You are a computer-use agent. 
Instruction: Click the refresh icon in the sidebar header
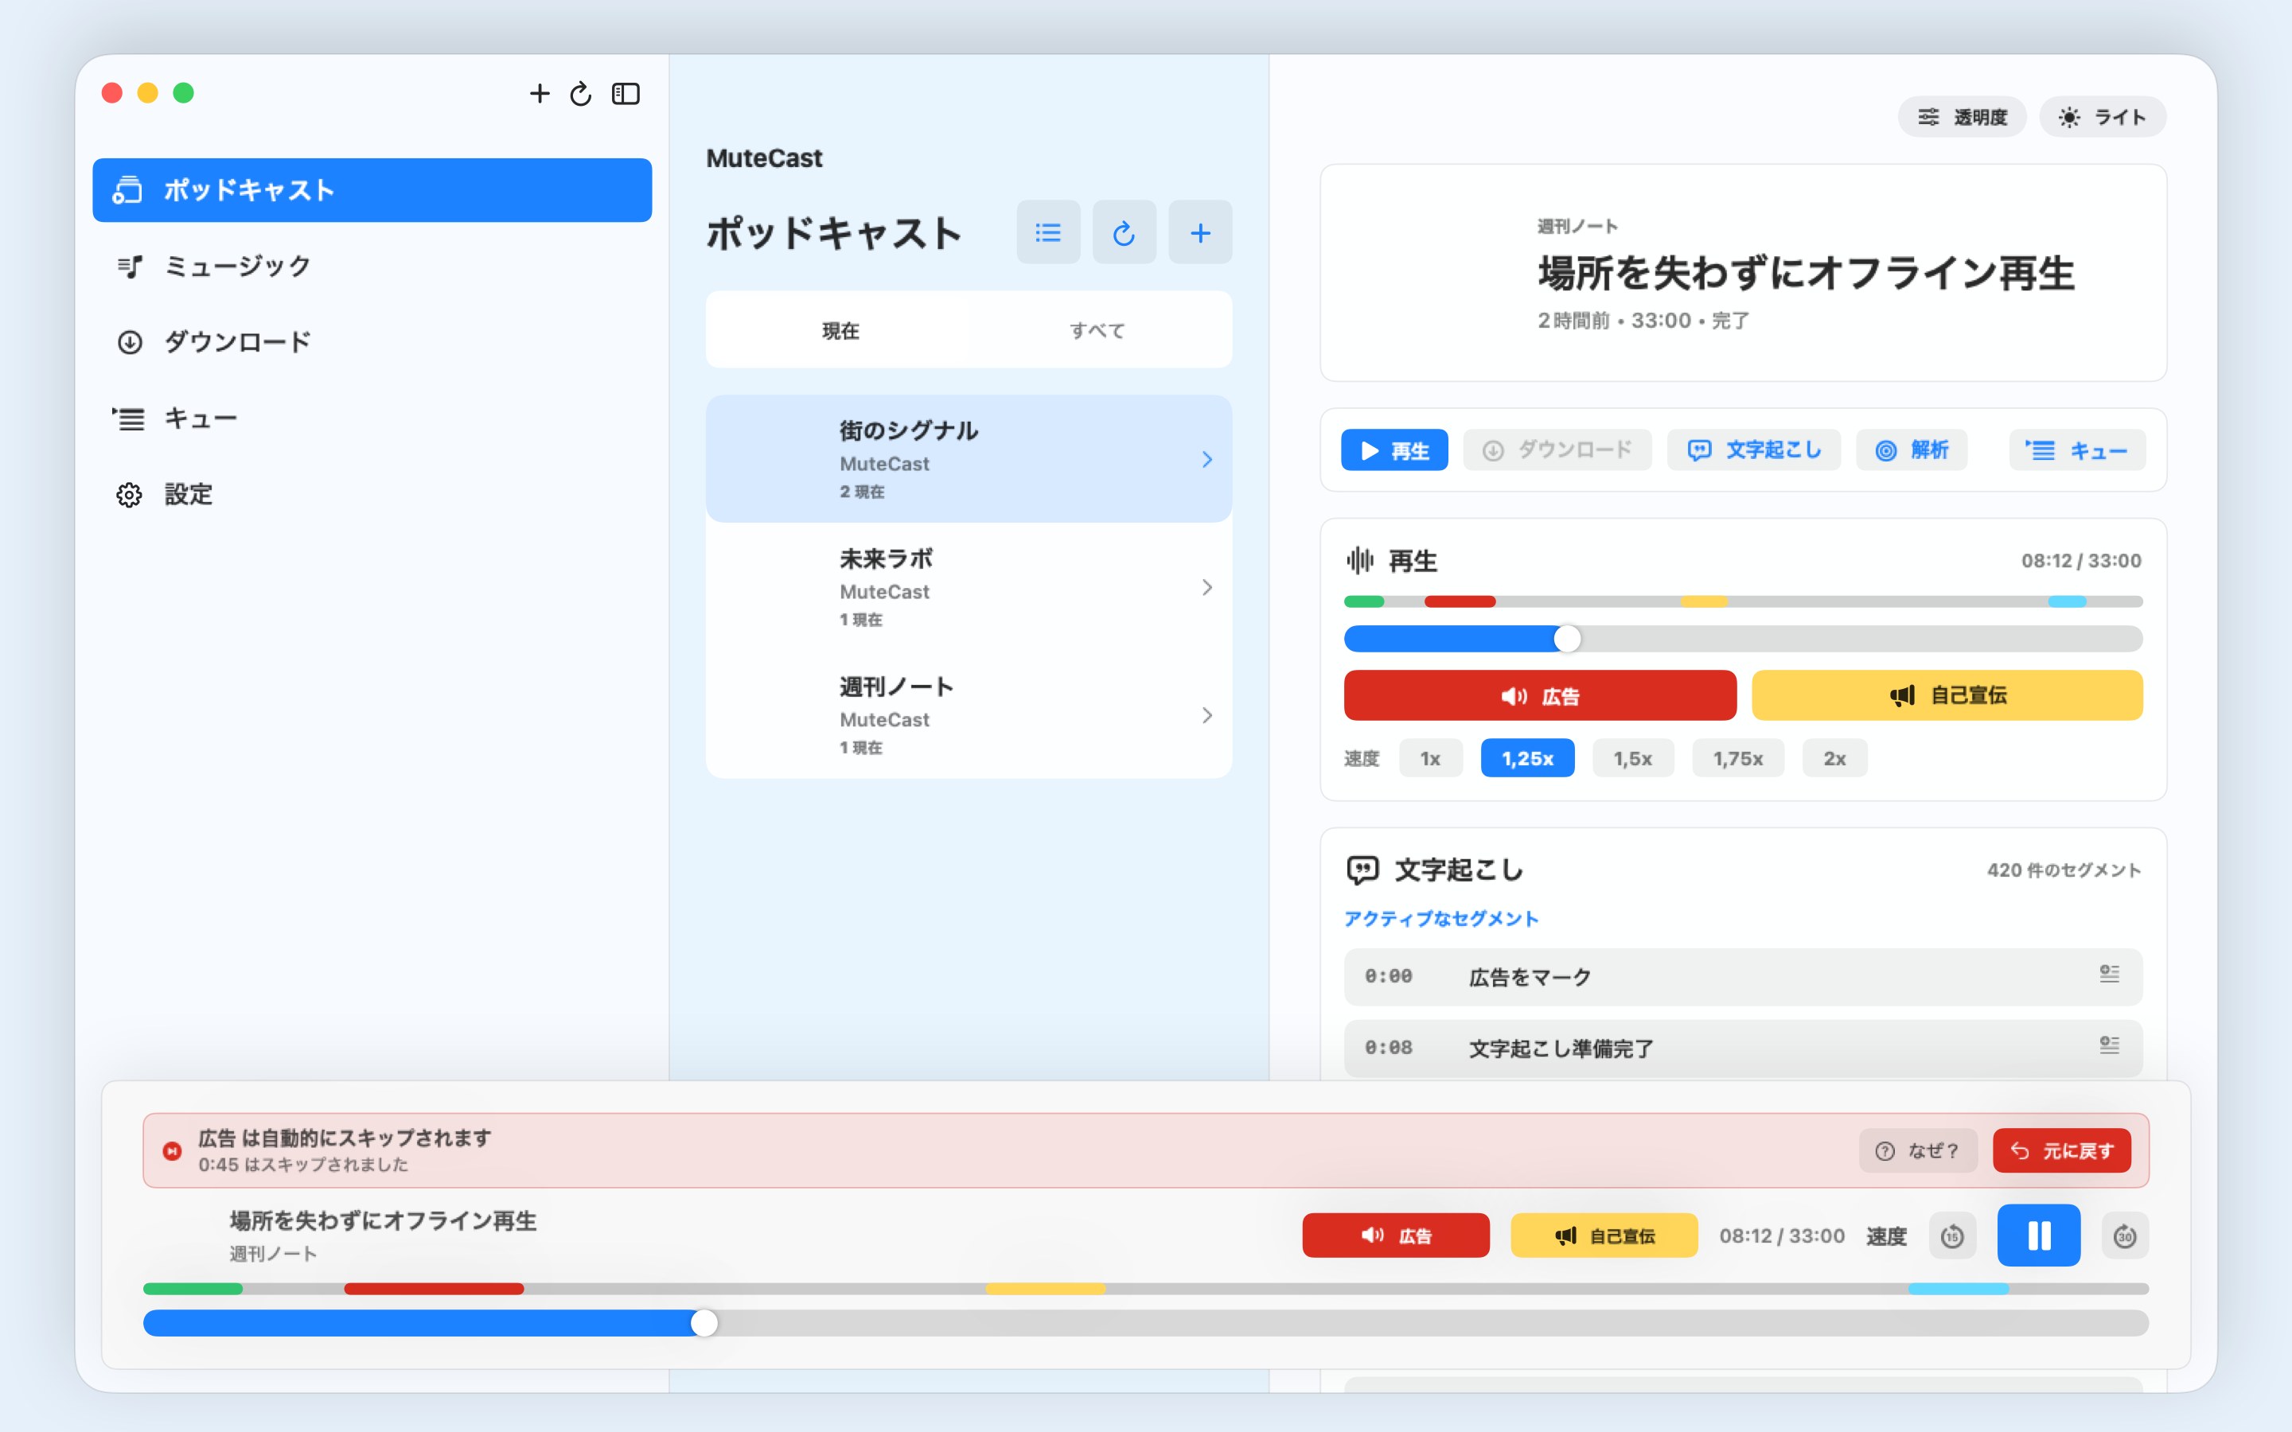[x=581, y=93]
